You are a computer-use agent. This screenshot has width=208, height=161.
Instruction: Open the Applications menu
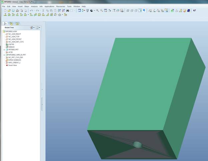(49, 6)
